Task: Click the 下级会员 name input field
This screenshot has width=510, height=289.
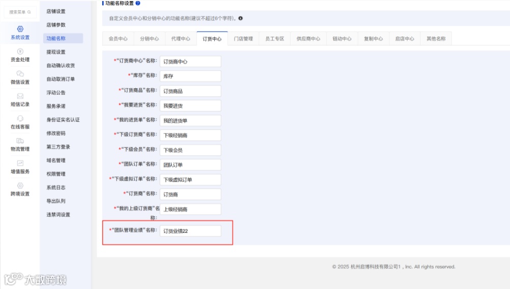Action: click(190, 150)
